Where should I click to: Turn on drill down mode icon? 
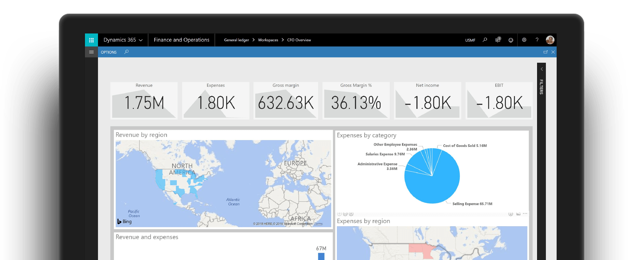pyautogui.click(x=511, y=214)
